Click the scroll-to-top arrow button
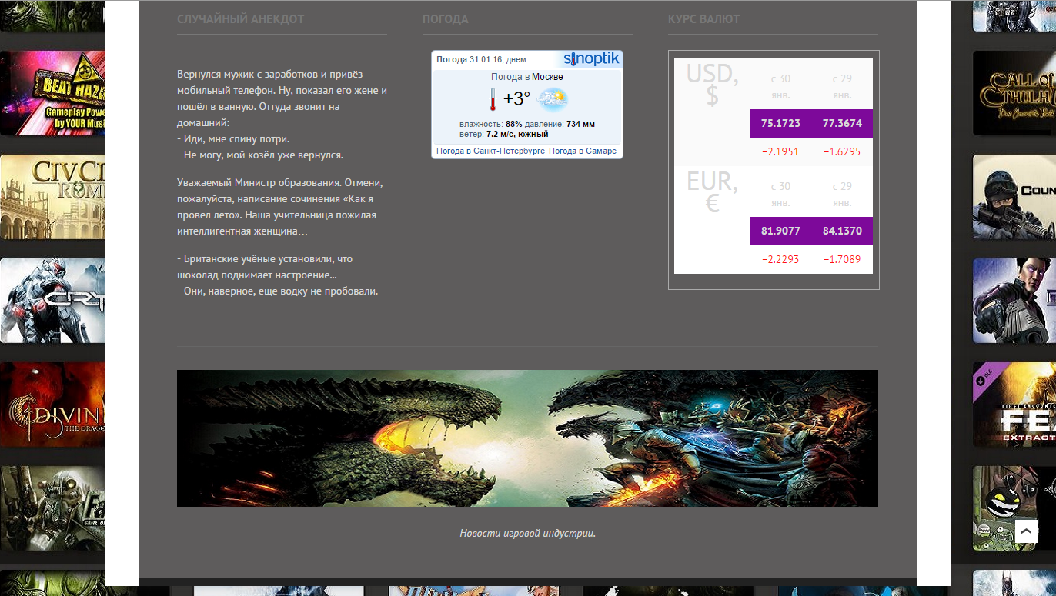This screenshot has height=596, width=1056. tap(1026, 531)
